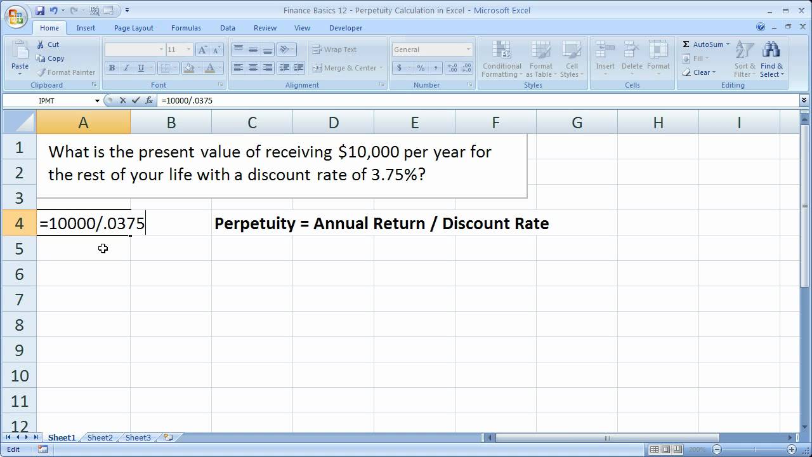Apply cell borders button
This screenshot has width=812, height=457.
coord(165,68)
